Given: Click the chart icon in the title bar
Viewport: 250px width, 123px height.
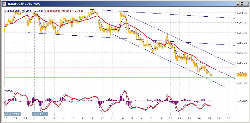Looking at the screenshot, I should click(x=4, y=3).
